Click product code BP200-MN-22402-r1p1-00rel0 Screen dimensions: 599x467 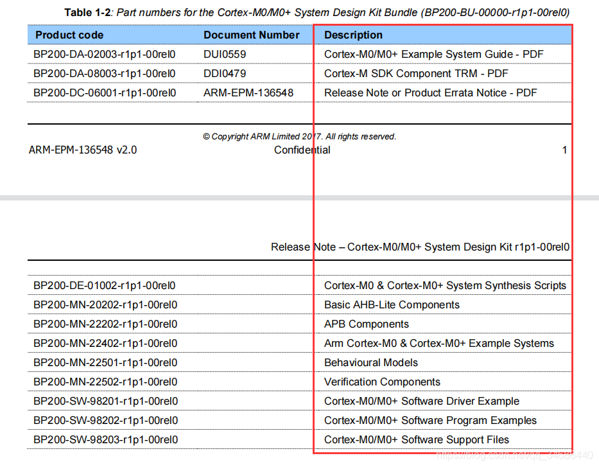tap(105, 343)
